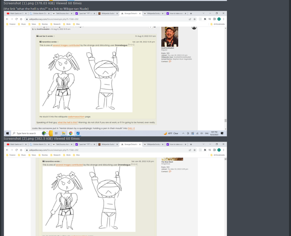The image size is (291, 236).
Task: Open the Work bookmark folder in Screenshot (2)
Action: [67, 155]
